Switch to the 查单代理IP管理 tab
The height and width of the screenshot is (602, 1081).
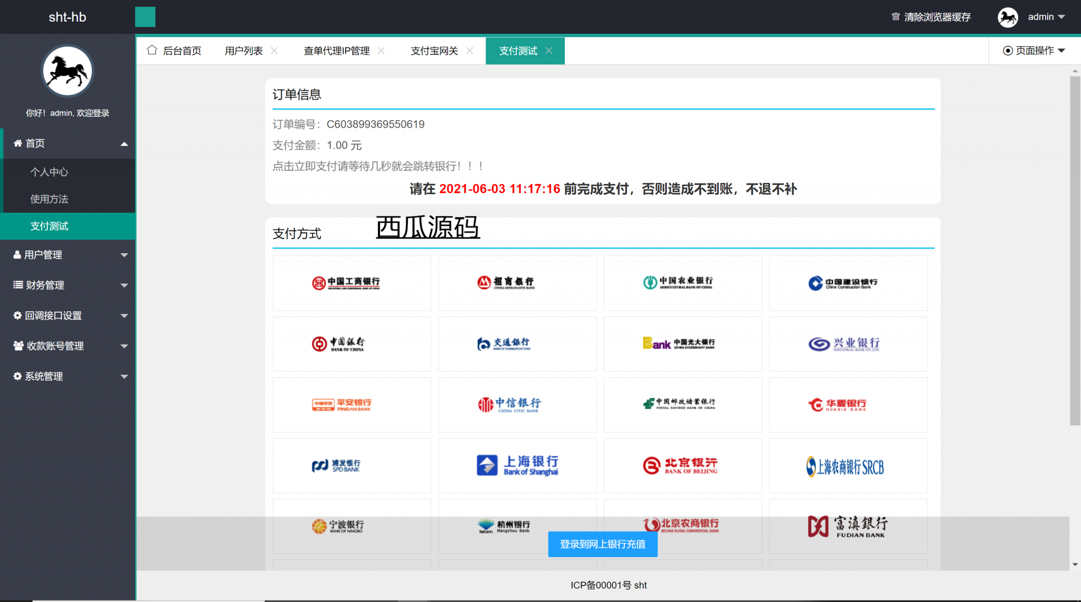coord(337,51)
